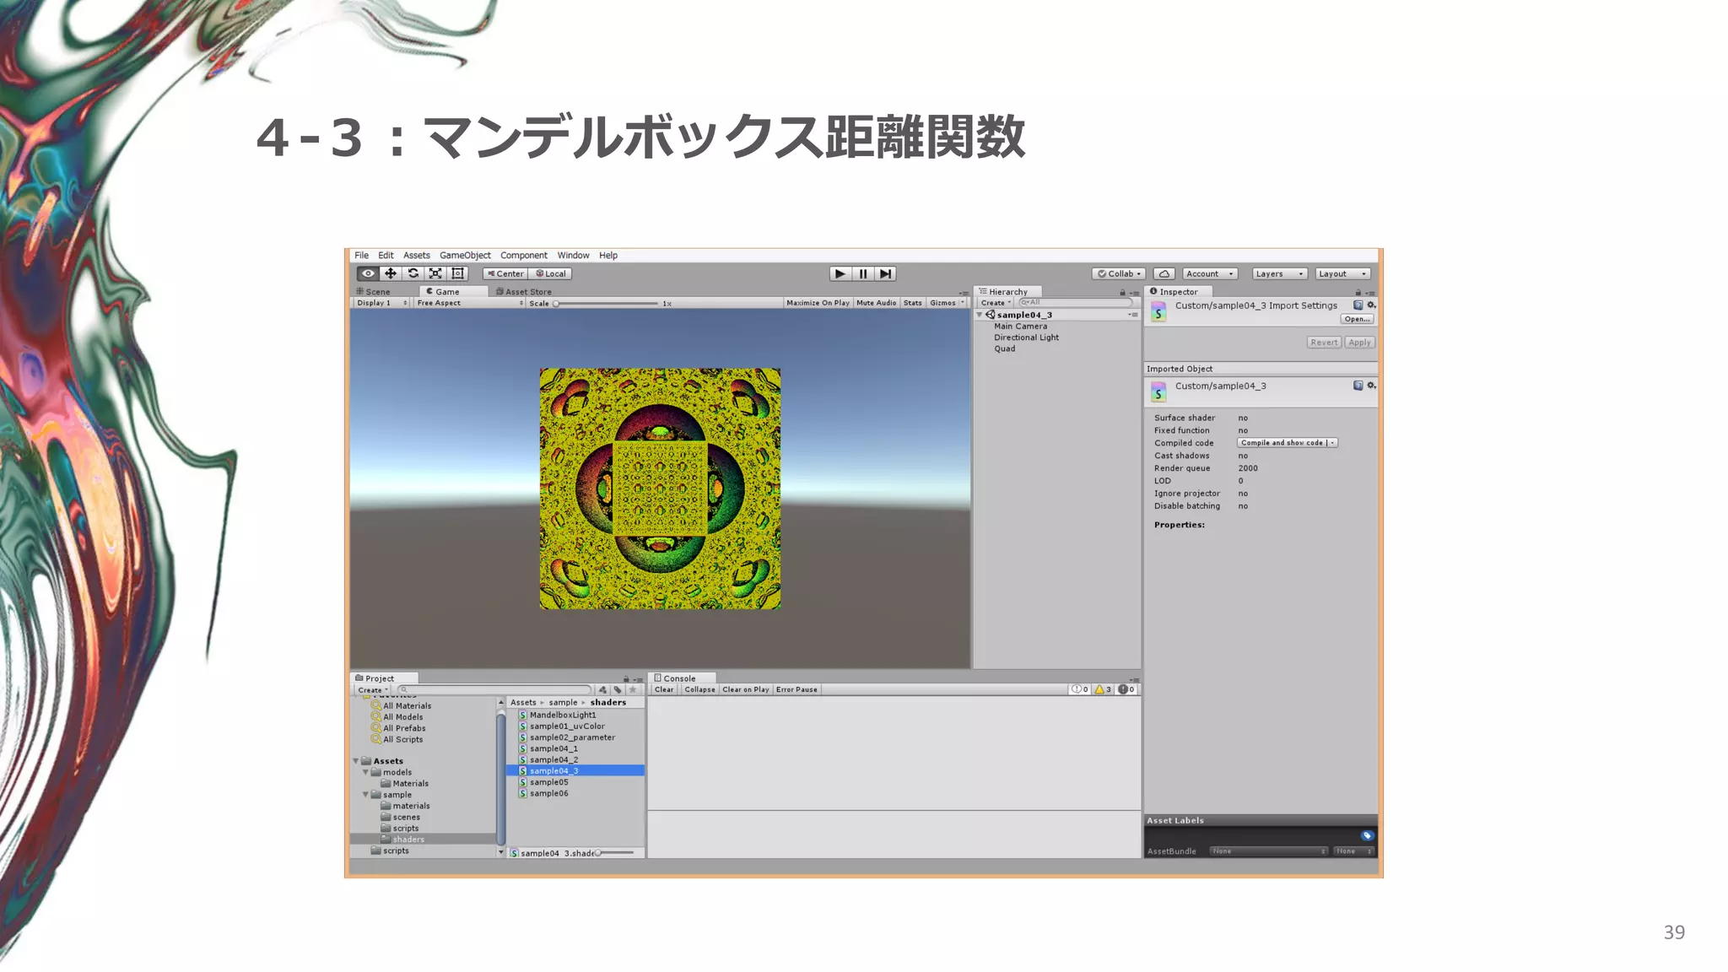This screenshot has height=972, width=1728.
Task: Select the Rect transform tool
Action: [x=458, y=273]
